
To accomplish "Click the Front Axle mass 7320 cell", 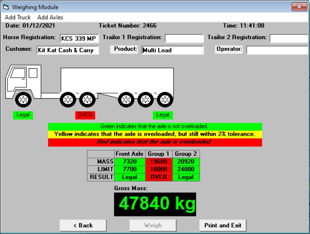I will click(130, 161).
